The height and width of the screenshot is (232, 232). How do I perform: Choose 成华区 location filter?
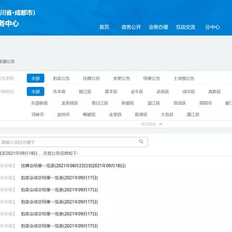coord(188,92)
